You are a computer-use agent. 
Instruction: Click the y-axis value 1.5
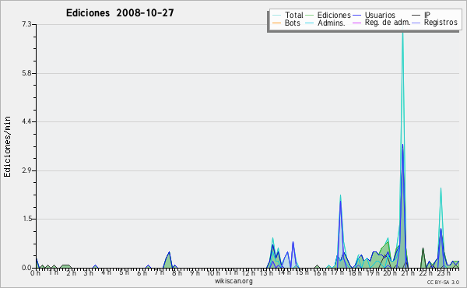26,219
